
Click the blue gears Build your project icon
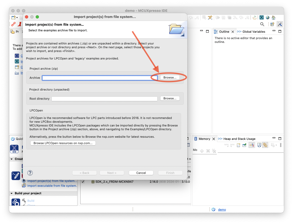pos(16,202)
